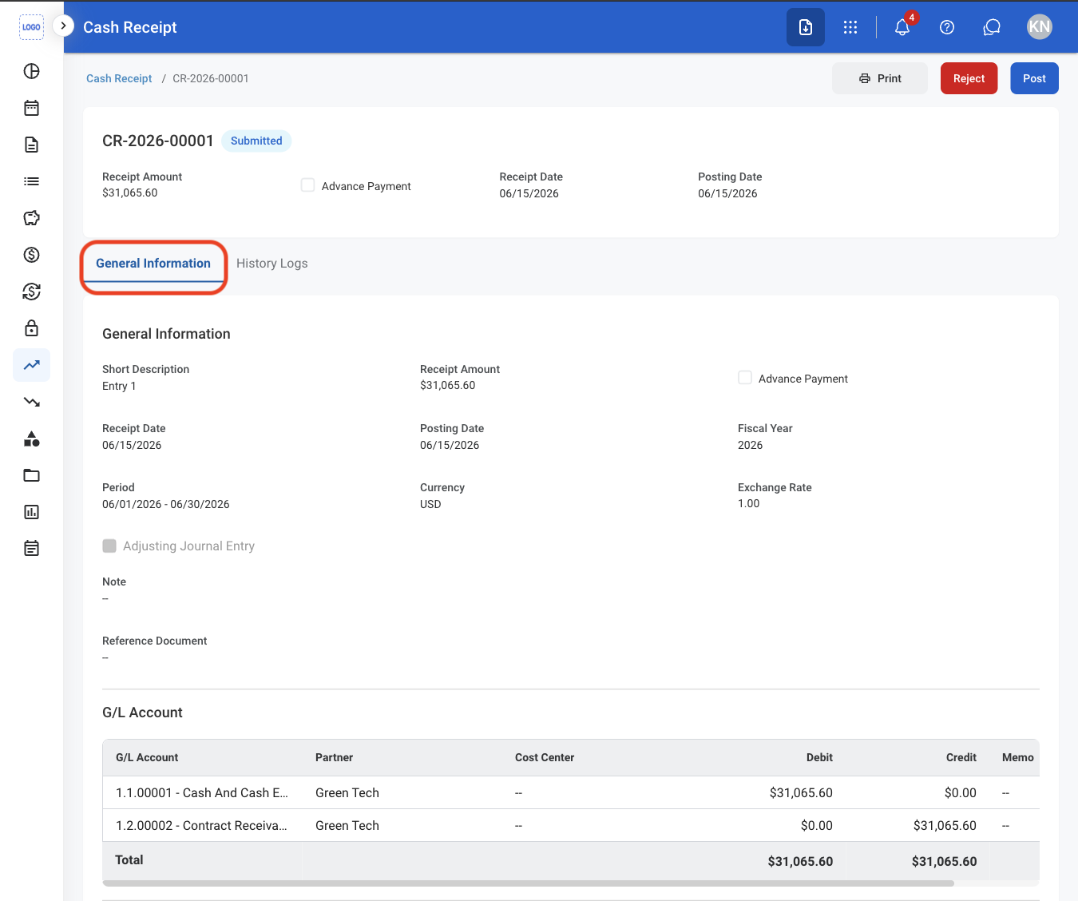This screenshot has width=1078, height=901.
Task: Click the horizontal scrollbar under G/L table
Action: click(x=529, y=883)
